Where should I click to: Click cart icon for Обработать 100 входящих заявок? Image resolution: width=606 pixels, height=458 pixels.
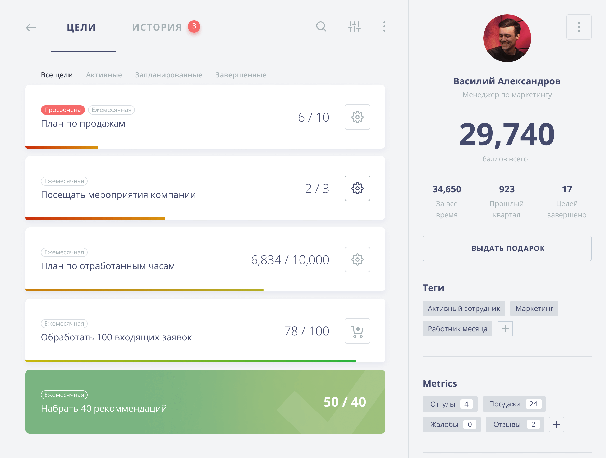357,331
